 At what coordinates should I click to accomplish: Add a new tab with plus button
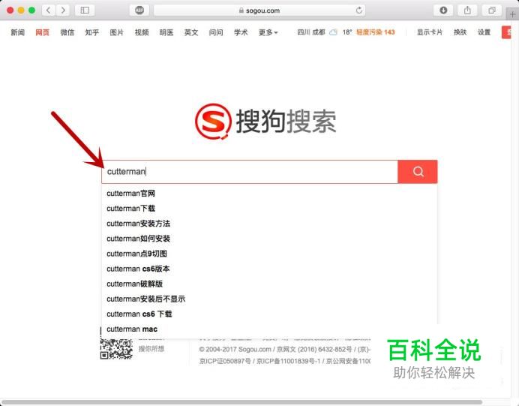click(x=512, y=14)
